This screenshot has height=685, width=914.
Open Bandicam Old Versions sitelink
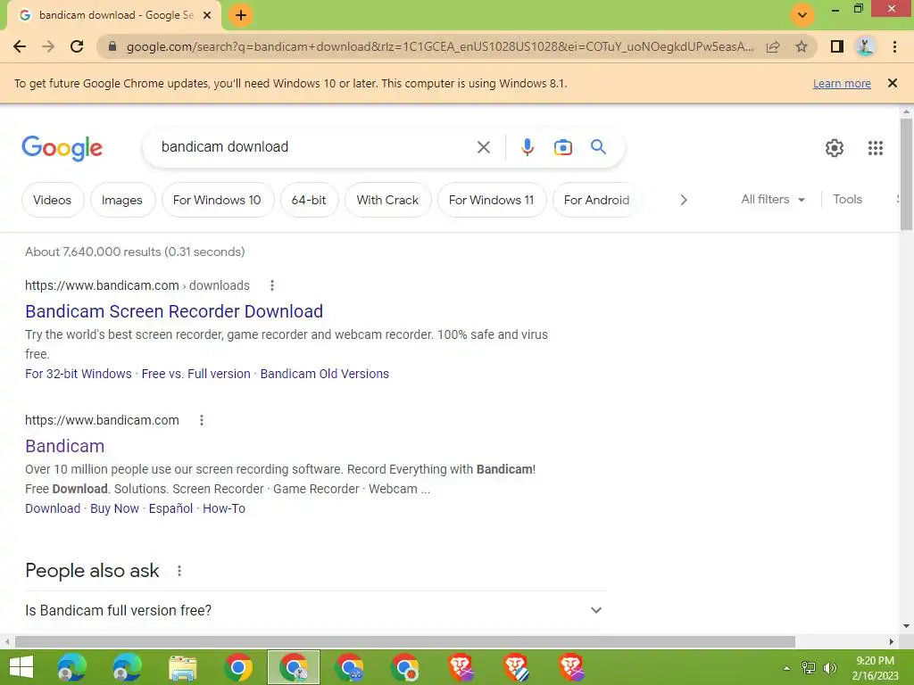tap(325, 374)
